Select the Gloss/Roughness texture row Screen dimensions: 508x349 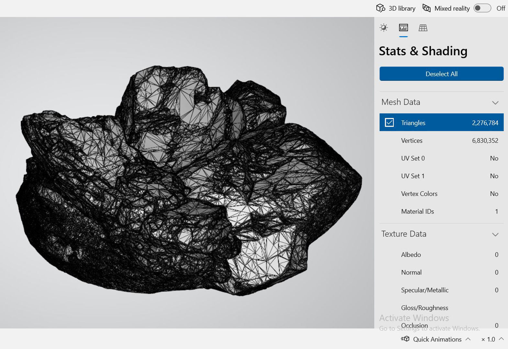441,308
